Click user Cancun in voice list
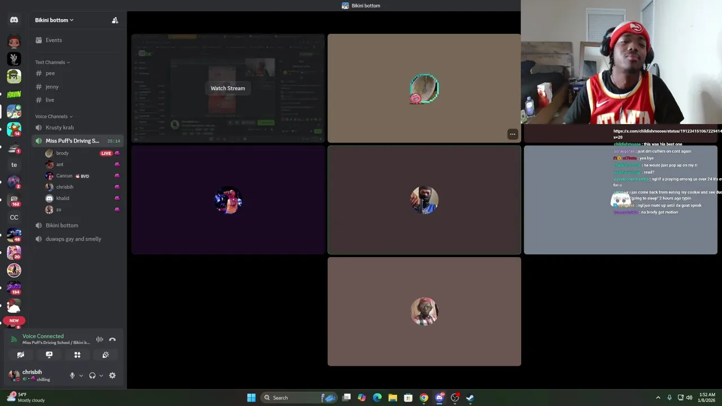The width and height of the screenshot is (722, 406). [64, 176]
